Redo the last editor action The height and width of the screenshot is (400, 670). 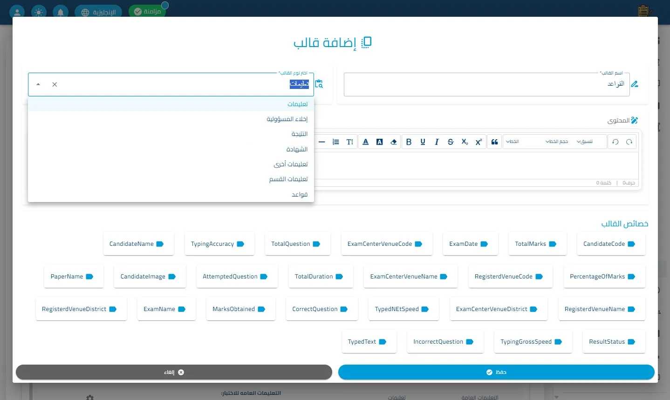pyautogui.click(x=629, y=142)
